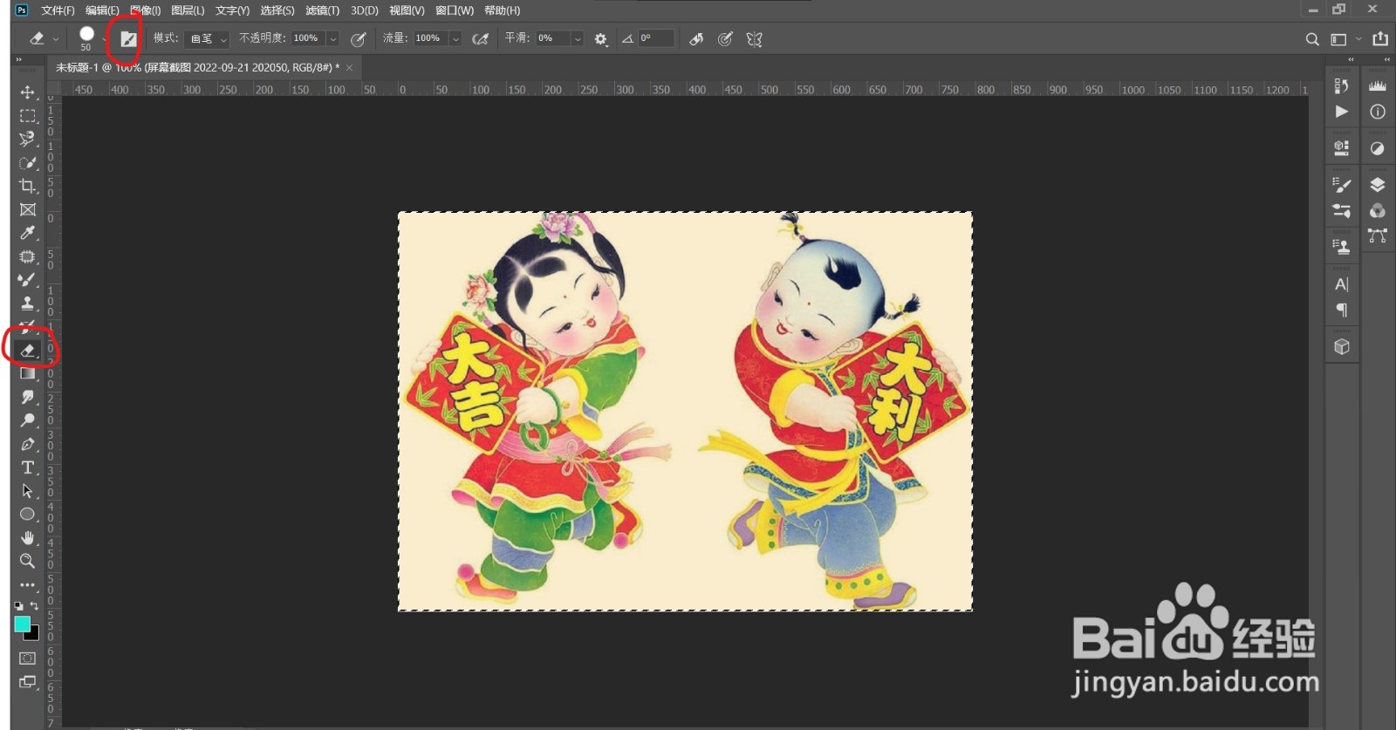Toggle Erase to History option

[x=696, y=38]
